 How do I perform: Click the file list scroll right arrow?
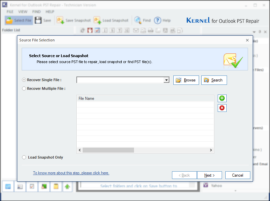(x=211, y=150)
